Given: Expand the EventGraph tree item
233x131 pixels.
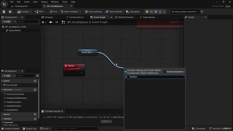Looking at the screenshot, I should coord(2,85).
